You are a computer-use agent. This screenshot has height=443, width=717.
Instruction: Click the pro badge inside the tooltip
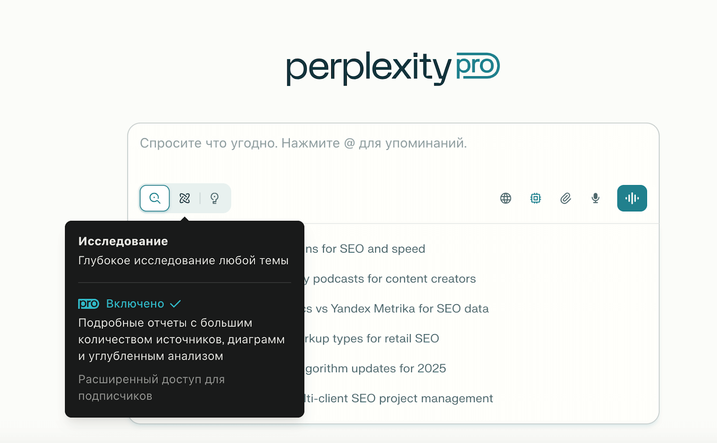pyautogui.click(x=88, y=304)
